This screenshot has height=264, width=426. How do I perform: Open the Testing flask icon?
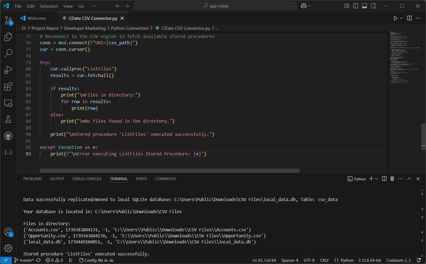click(8, 119)
